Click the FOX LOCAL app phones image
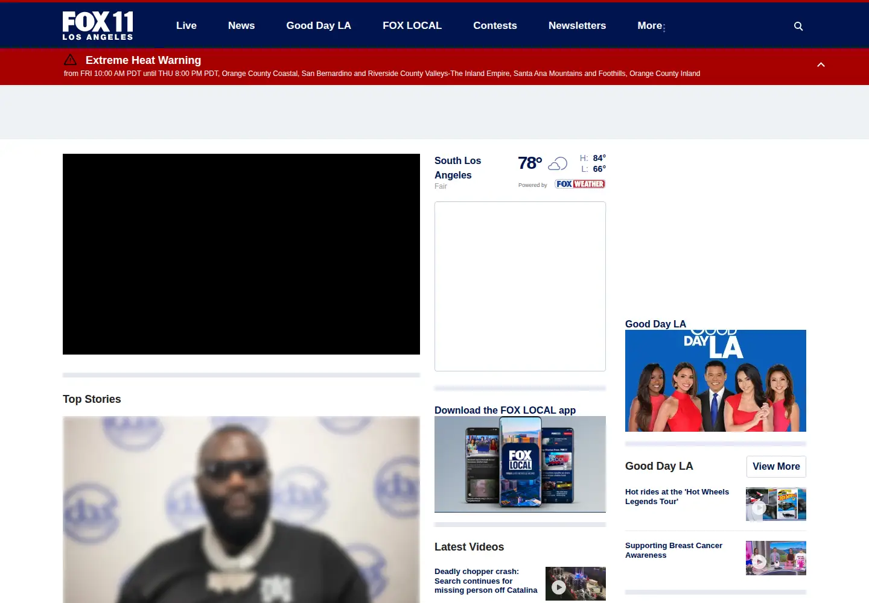Screen dimensions: 869x603 [x=520, y=464]
